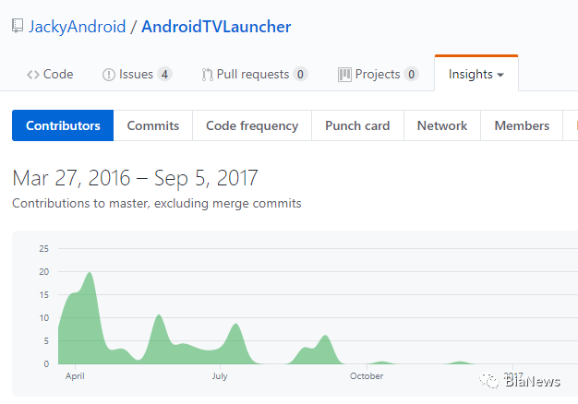The width and height of the screenshot is (578, 404).
Task: Show the Punch card view
Action: 357,125
